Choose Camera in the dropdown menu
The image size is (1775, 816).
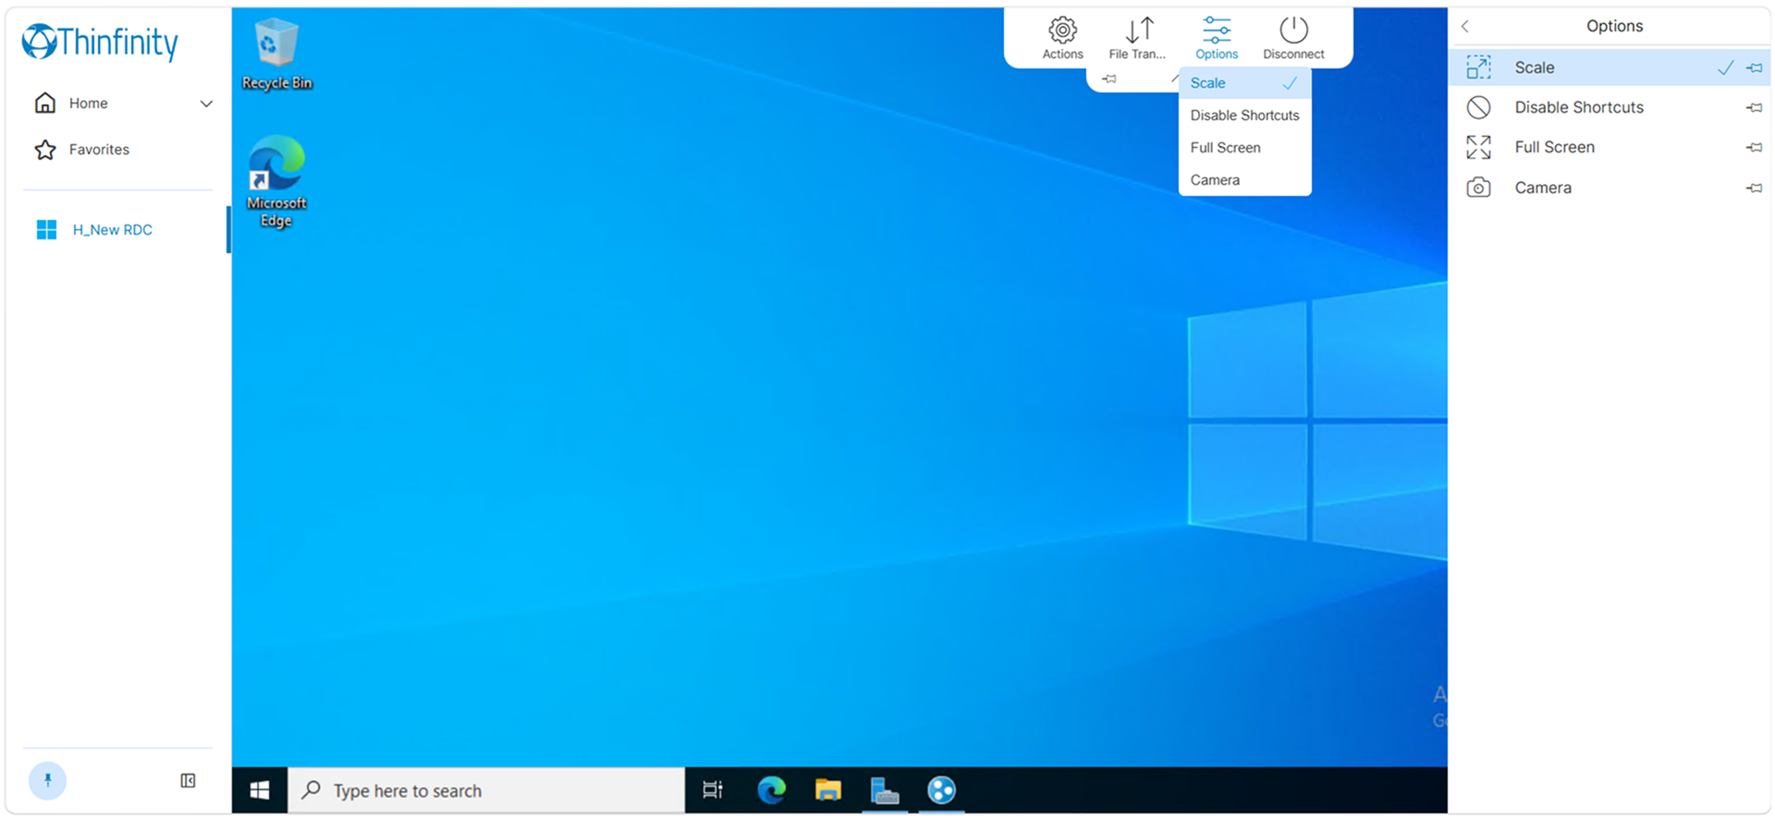coord(1244,180)
